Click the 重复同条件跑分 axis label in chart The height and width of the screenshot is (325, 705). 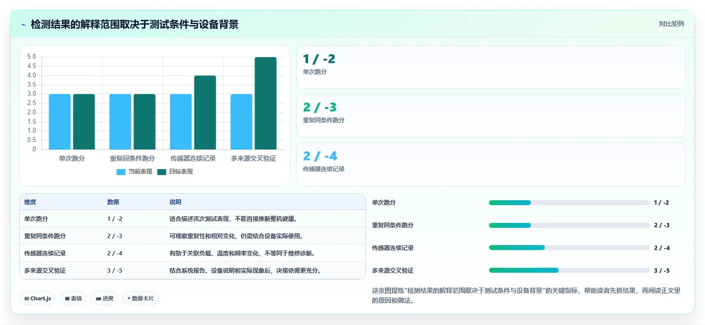tap(132, 158)
